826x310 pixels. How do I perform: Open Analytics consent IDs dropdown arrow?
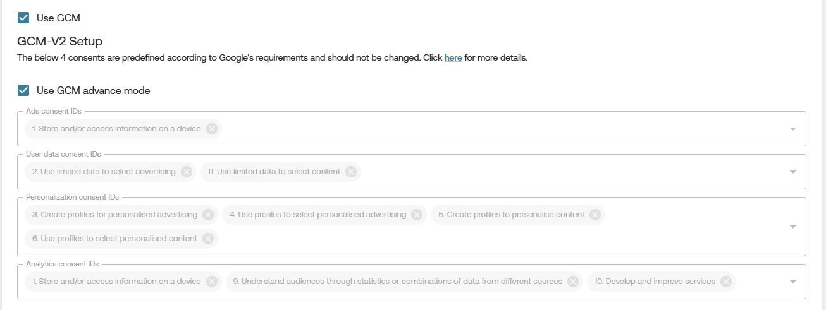tap(793, 282)
